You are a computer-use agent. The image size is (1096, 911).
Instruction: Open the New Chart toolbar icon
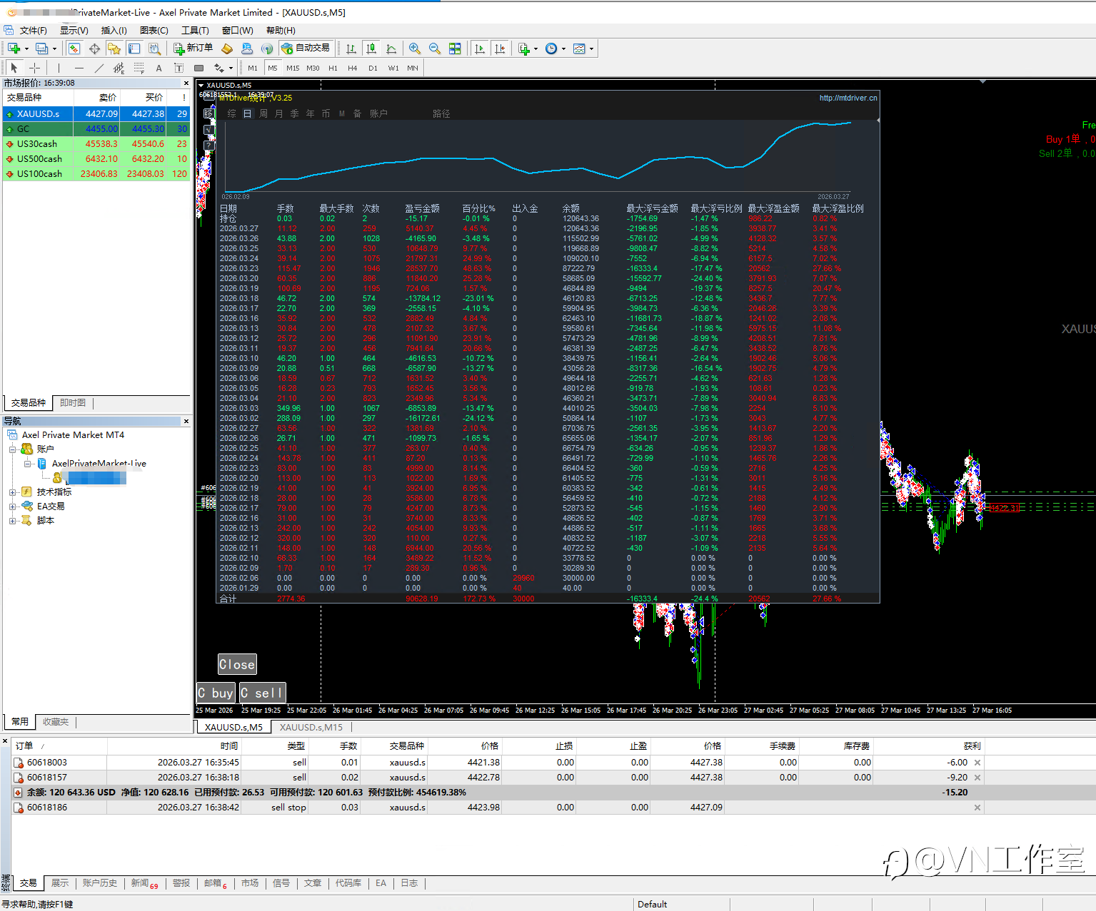click(x=14, y=49)
